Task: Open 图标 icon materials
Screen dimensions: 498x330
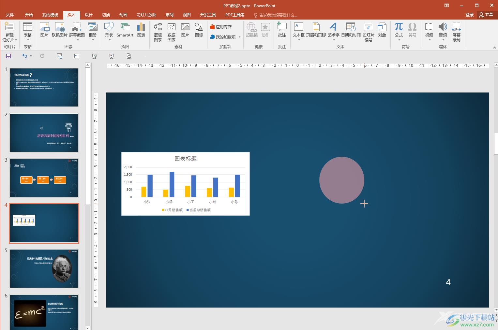Action: (x=199, y=30)
